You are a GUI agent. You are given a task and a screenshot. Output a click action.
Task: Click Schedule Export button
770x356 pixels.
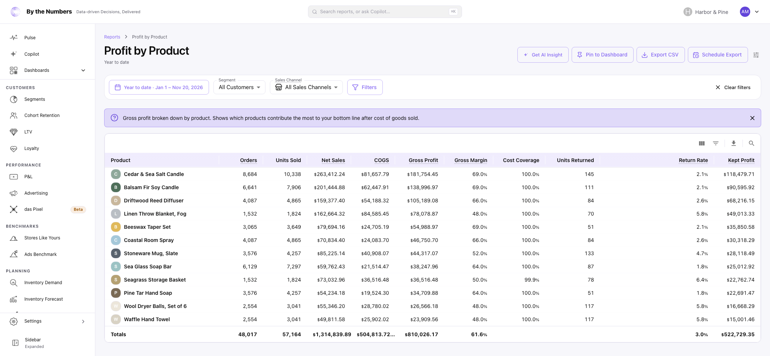(718, 55)
